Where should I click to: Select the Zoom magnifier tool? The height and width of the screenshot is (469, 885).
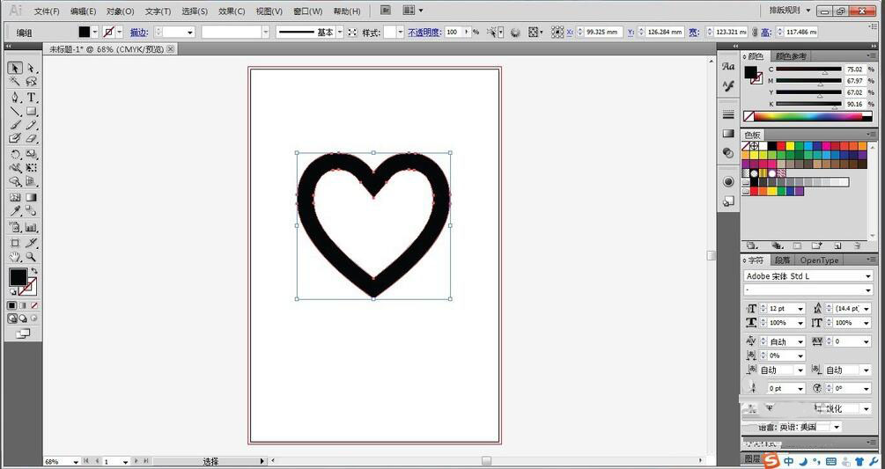(31, 257)
